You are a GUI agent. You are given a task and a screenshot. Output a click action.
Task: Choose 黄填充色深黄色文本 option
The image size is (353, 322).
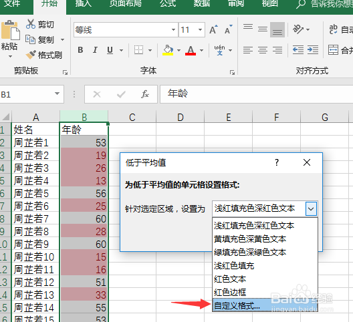tap(265, 239)
